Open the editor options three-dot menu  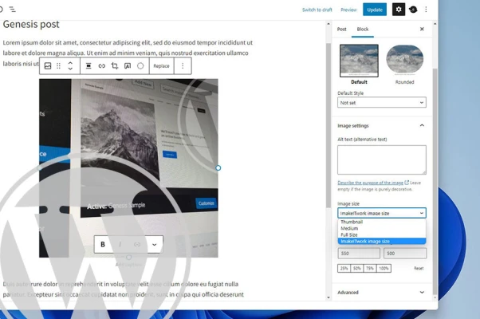(x=426, y=10)
